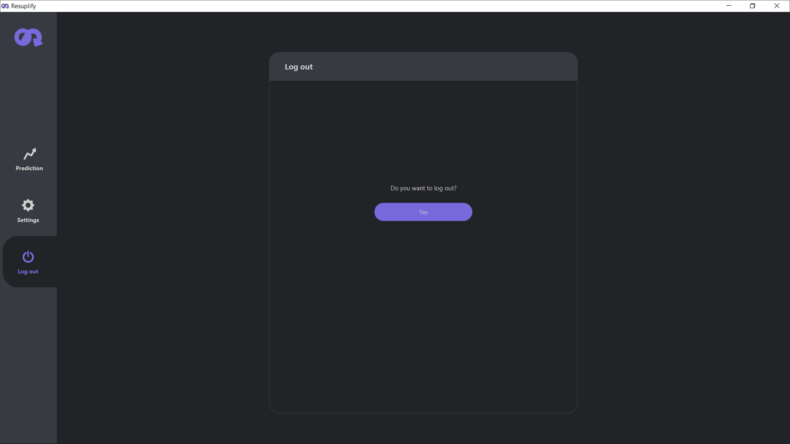Screen dimensions: 790x444
Task: Click the small Resuplify icon in title bar
Action: (x=5, y=6)
